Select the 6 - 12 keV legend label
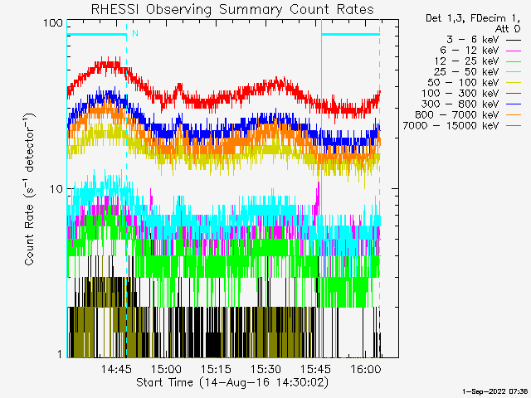Image resolution: width=531 pixels, height=398 pixels. 470,51
